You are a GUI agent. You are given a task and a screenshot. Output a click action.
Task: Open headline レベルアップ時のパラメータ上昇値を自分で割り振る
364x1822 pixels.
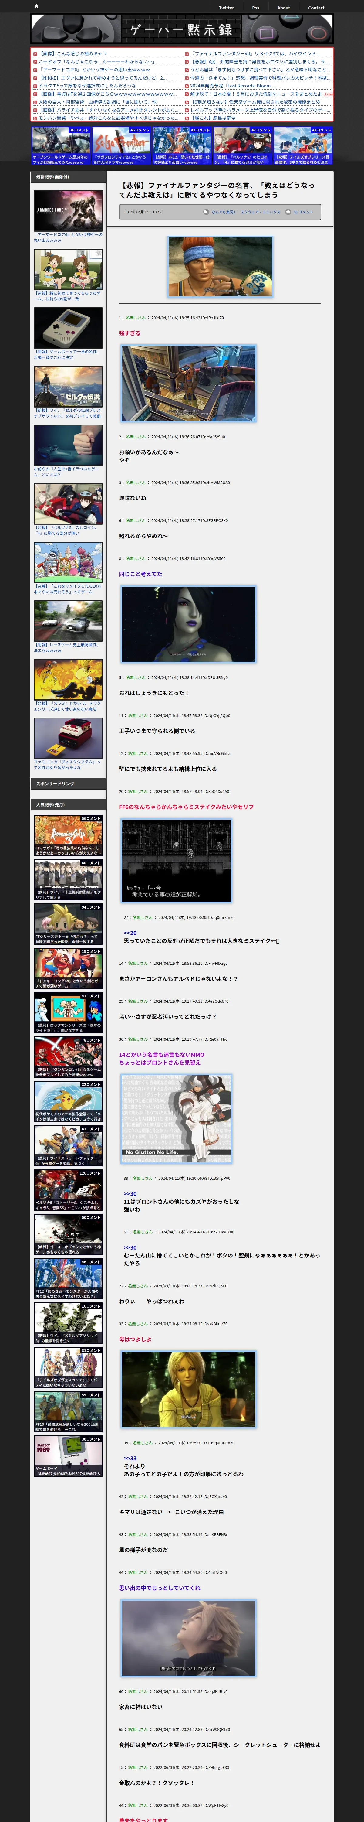click(260, 110)
